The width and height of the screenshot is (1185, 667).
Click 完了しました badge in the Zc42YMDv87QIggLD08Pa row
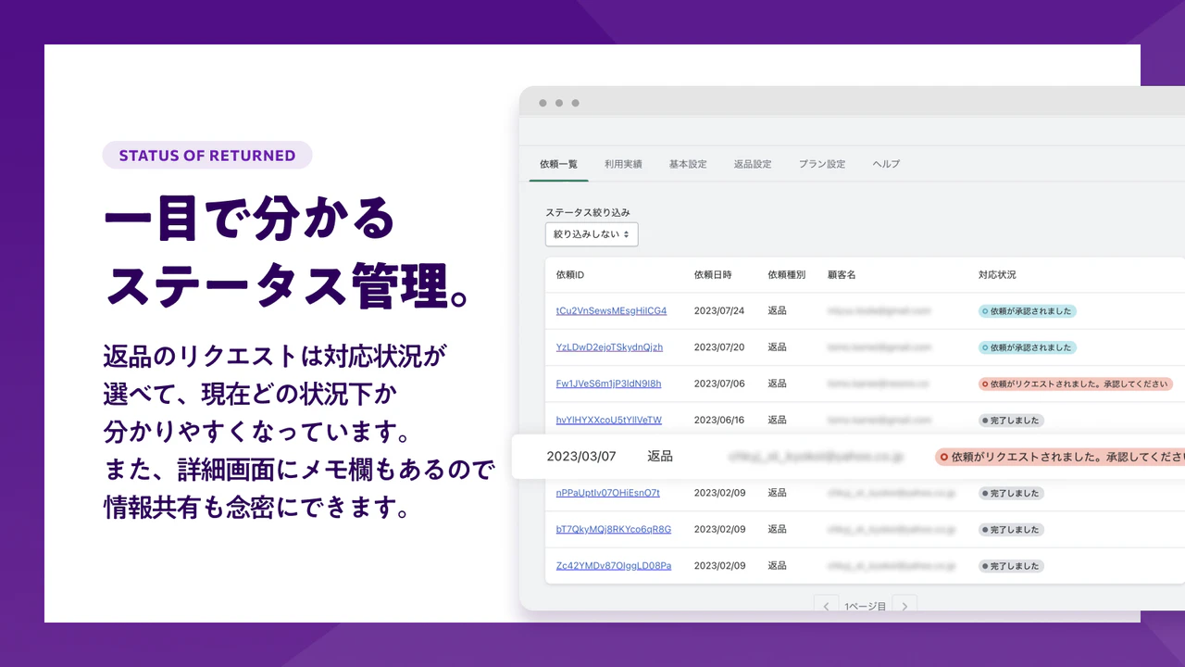coord(1011,566)
